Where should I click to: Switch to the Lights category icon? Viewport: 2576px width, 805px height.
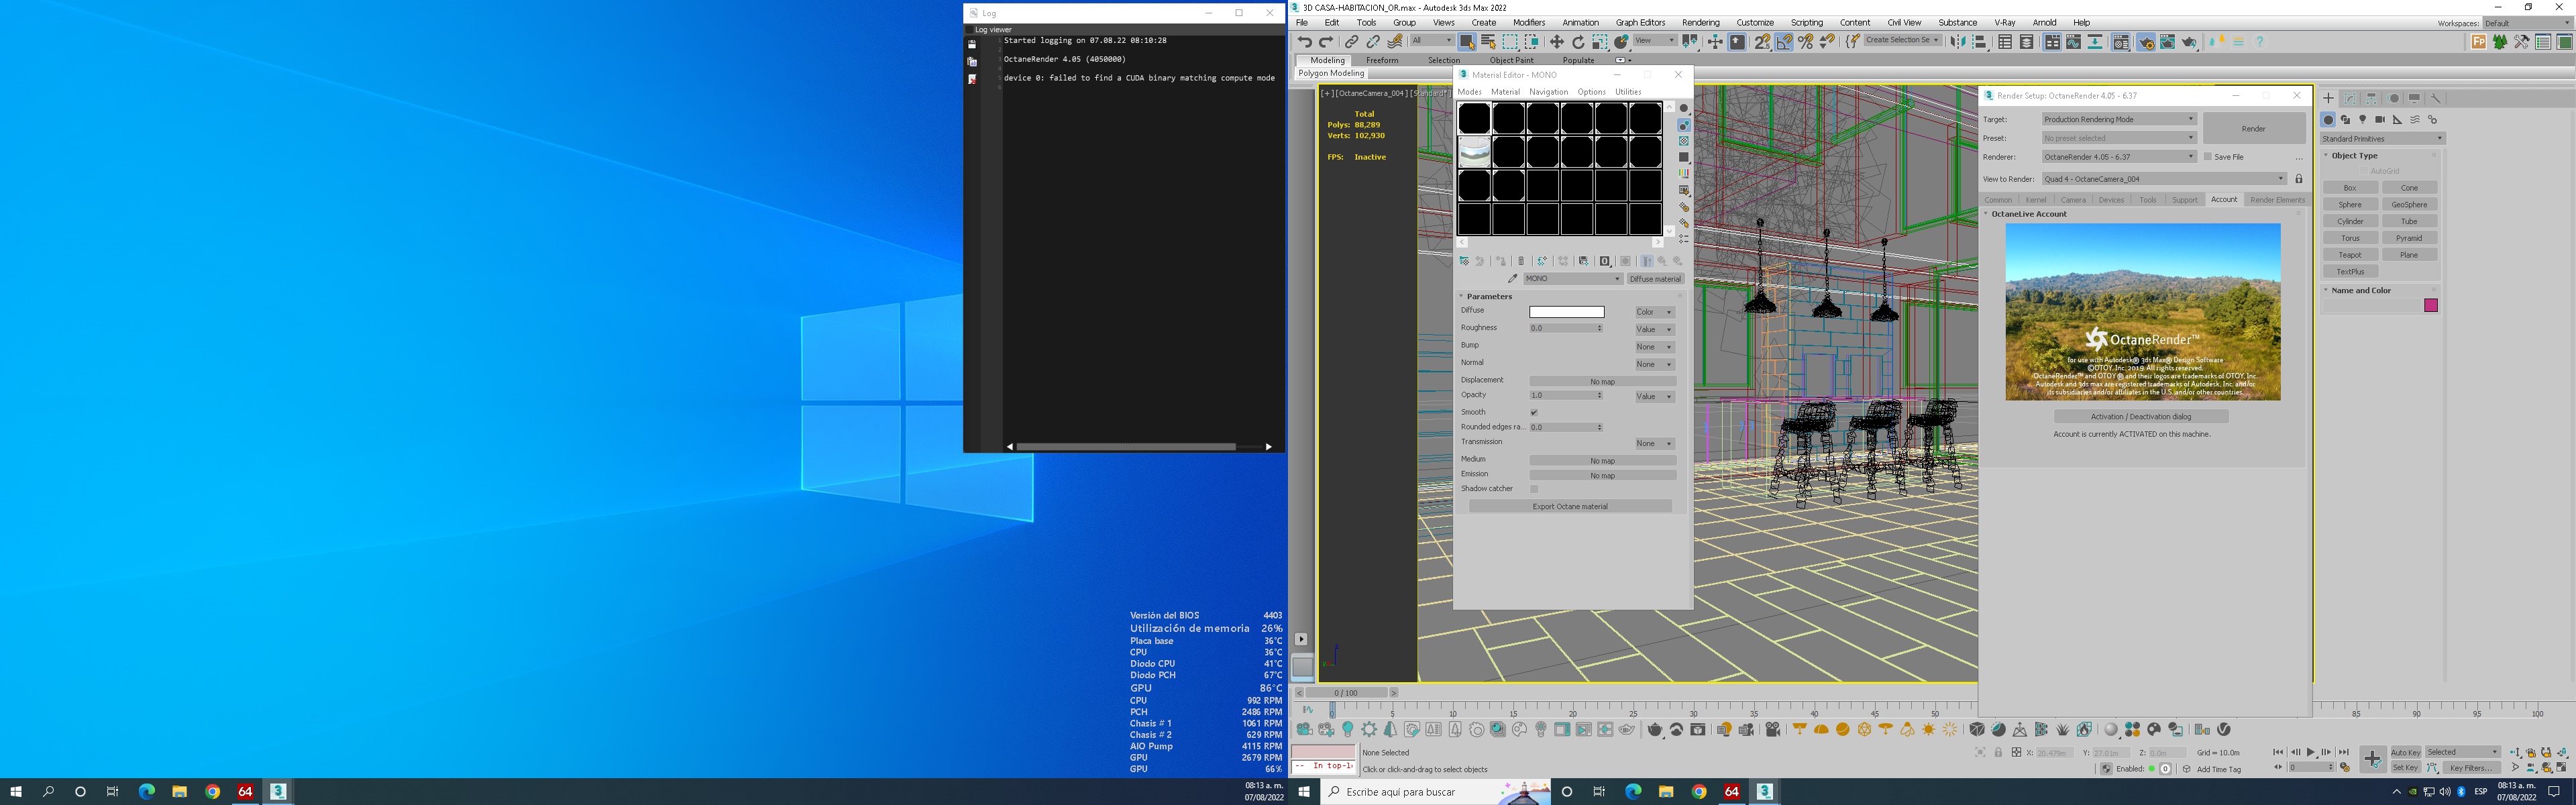[2363, 120]
